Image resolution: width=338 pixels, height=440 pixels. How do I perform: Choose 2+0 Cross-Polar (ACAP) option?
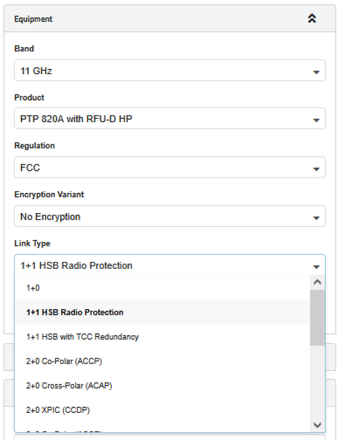tap(162, 385)
